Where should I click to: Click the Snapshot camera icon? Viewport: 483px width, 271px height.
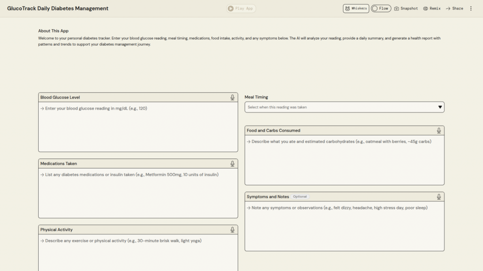click(x=397, y=8)
